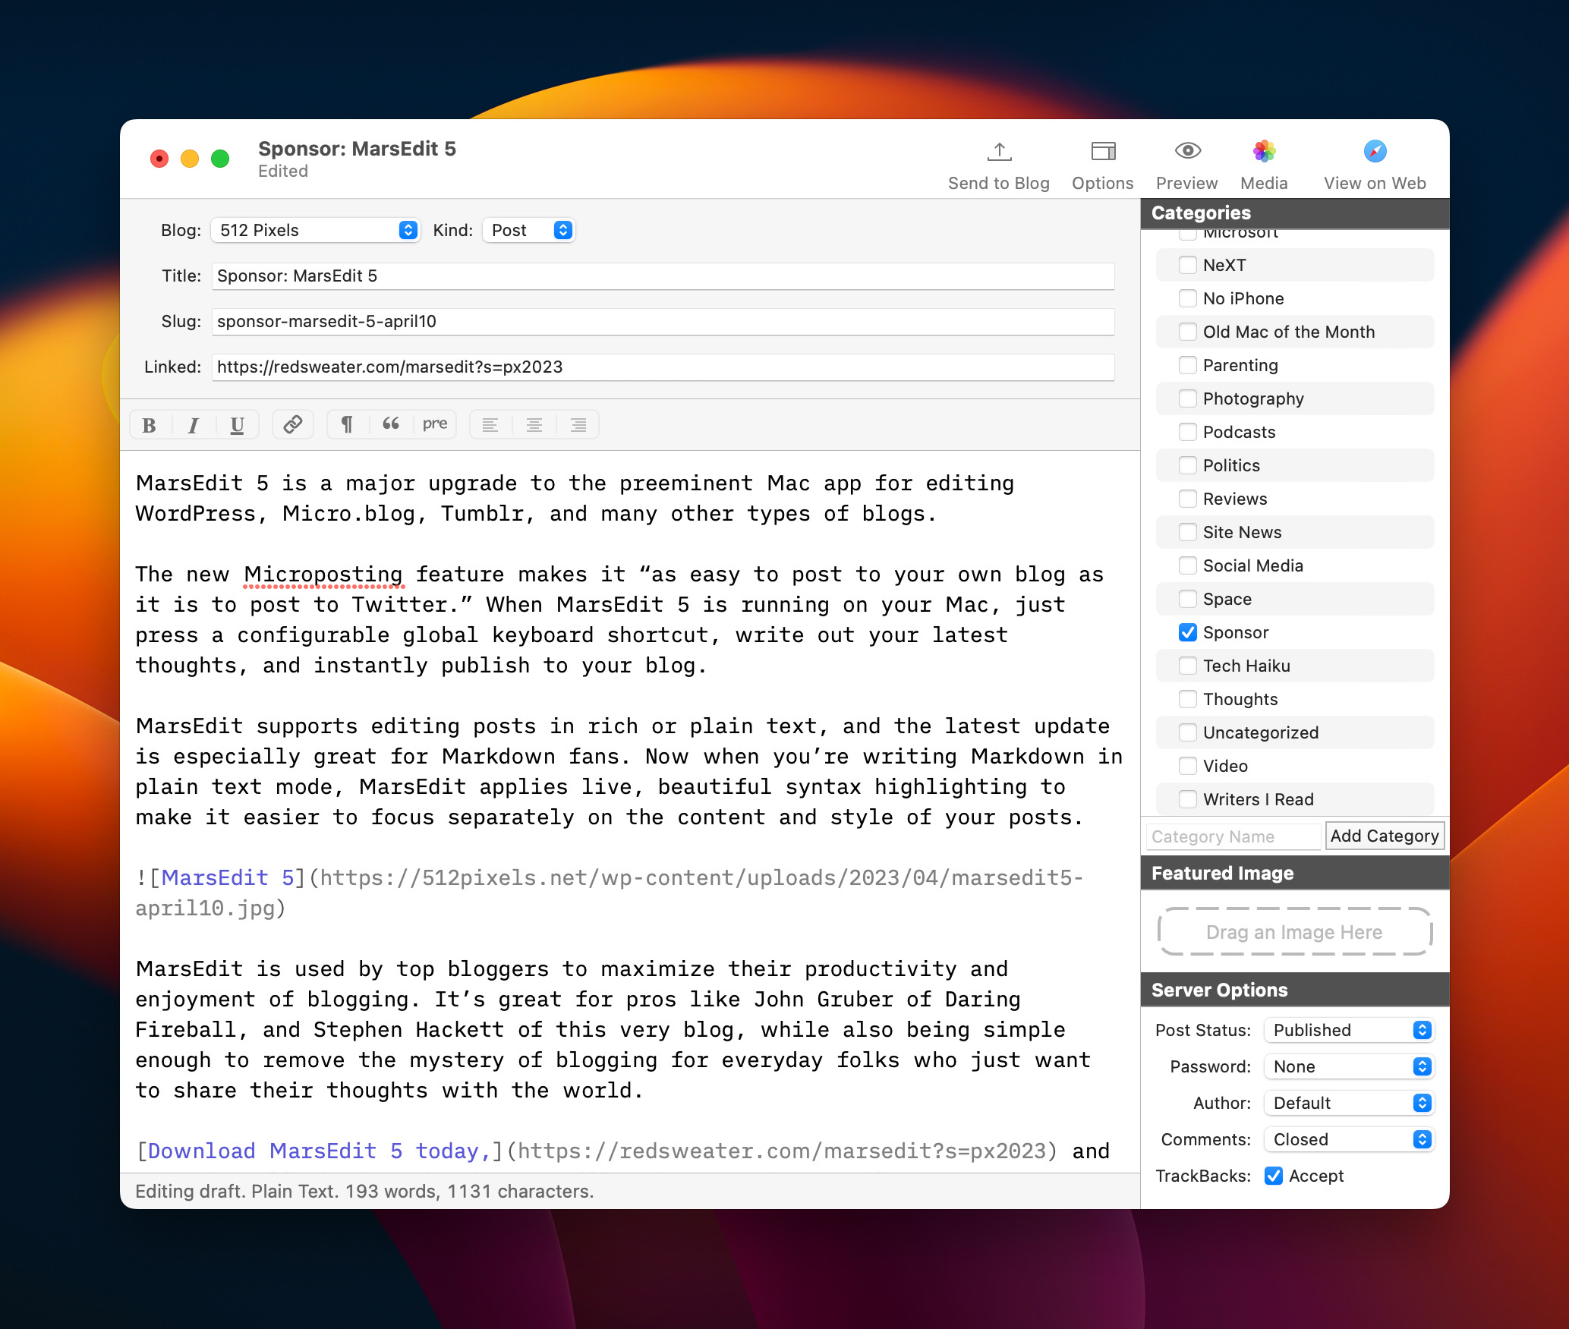
Task: Check the NeXT category
Action: (x=1188, y=265)
